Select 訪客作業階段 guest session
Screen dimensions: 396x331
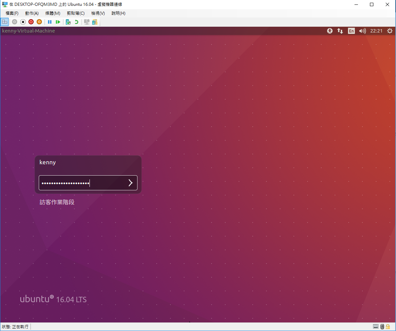57,202
